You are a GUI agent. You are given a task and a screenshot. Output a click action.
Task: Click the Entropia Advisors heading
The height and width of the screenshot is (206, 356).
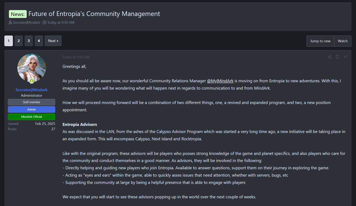pyautogui.click(x=80, y=124)
